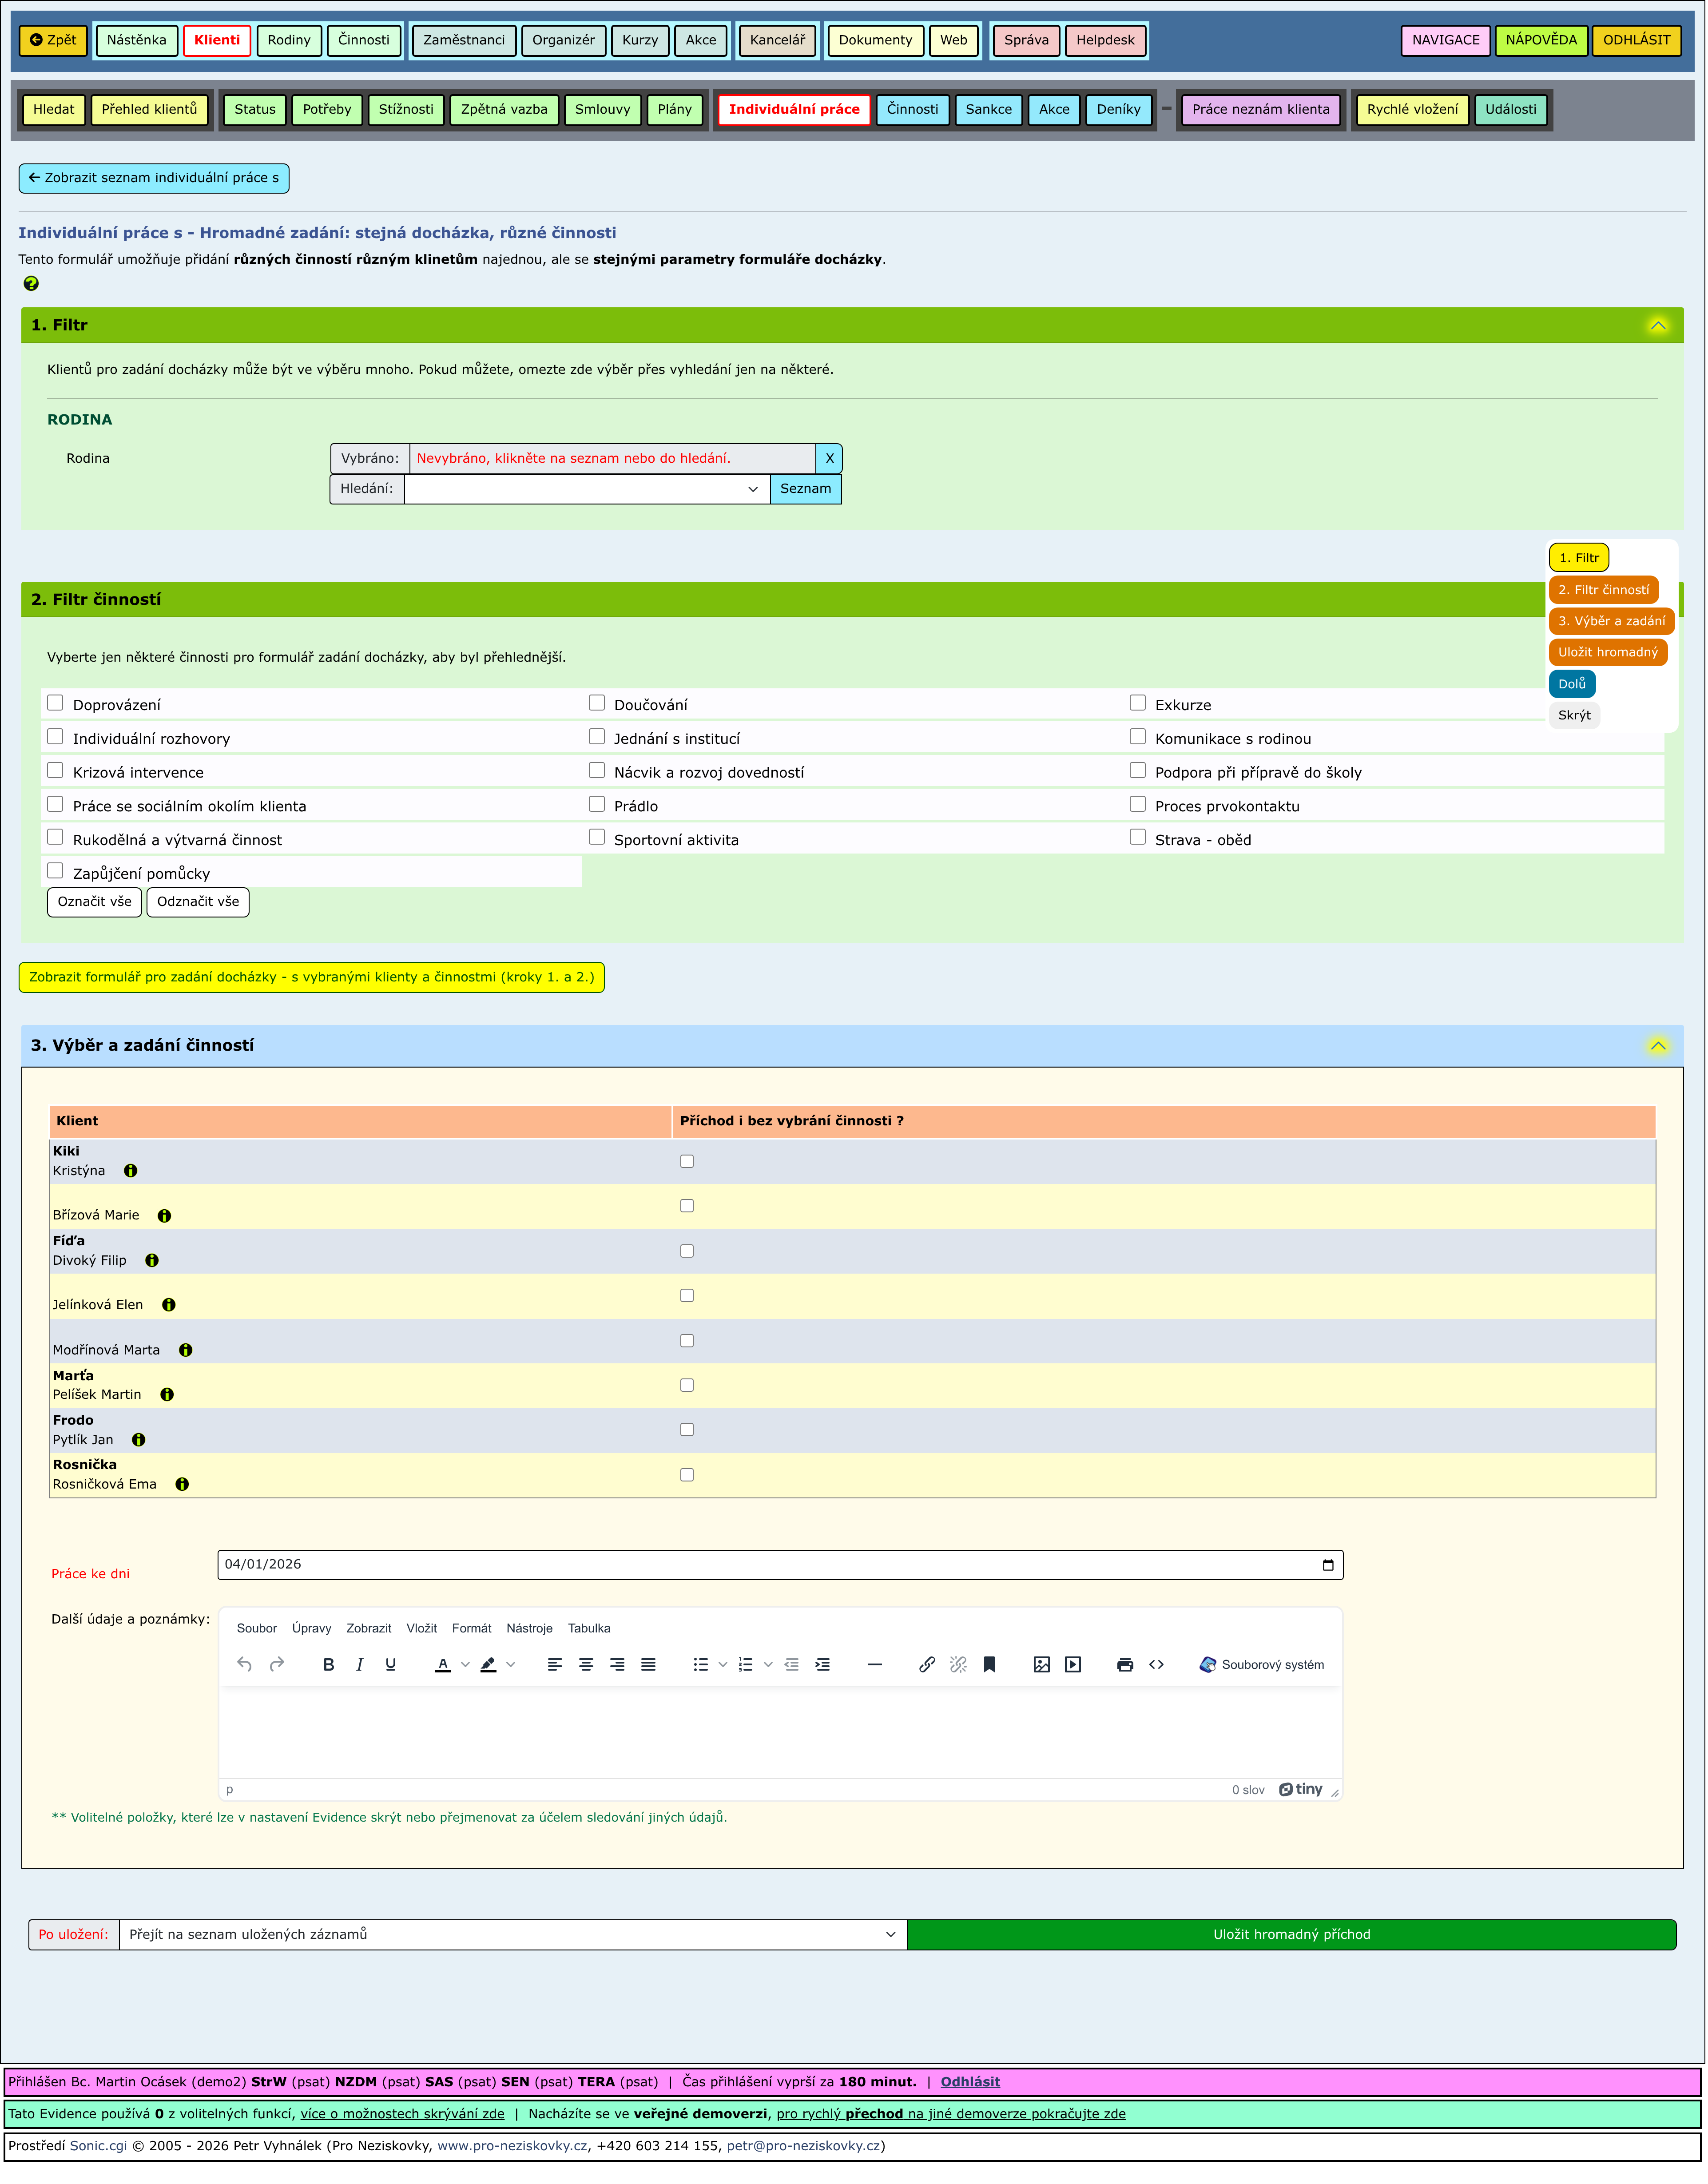Insert an image via the editor toolbar

click(1042, 1665)
